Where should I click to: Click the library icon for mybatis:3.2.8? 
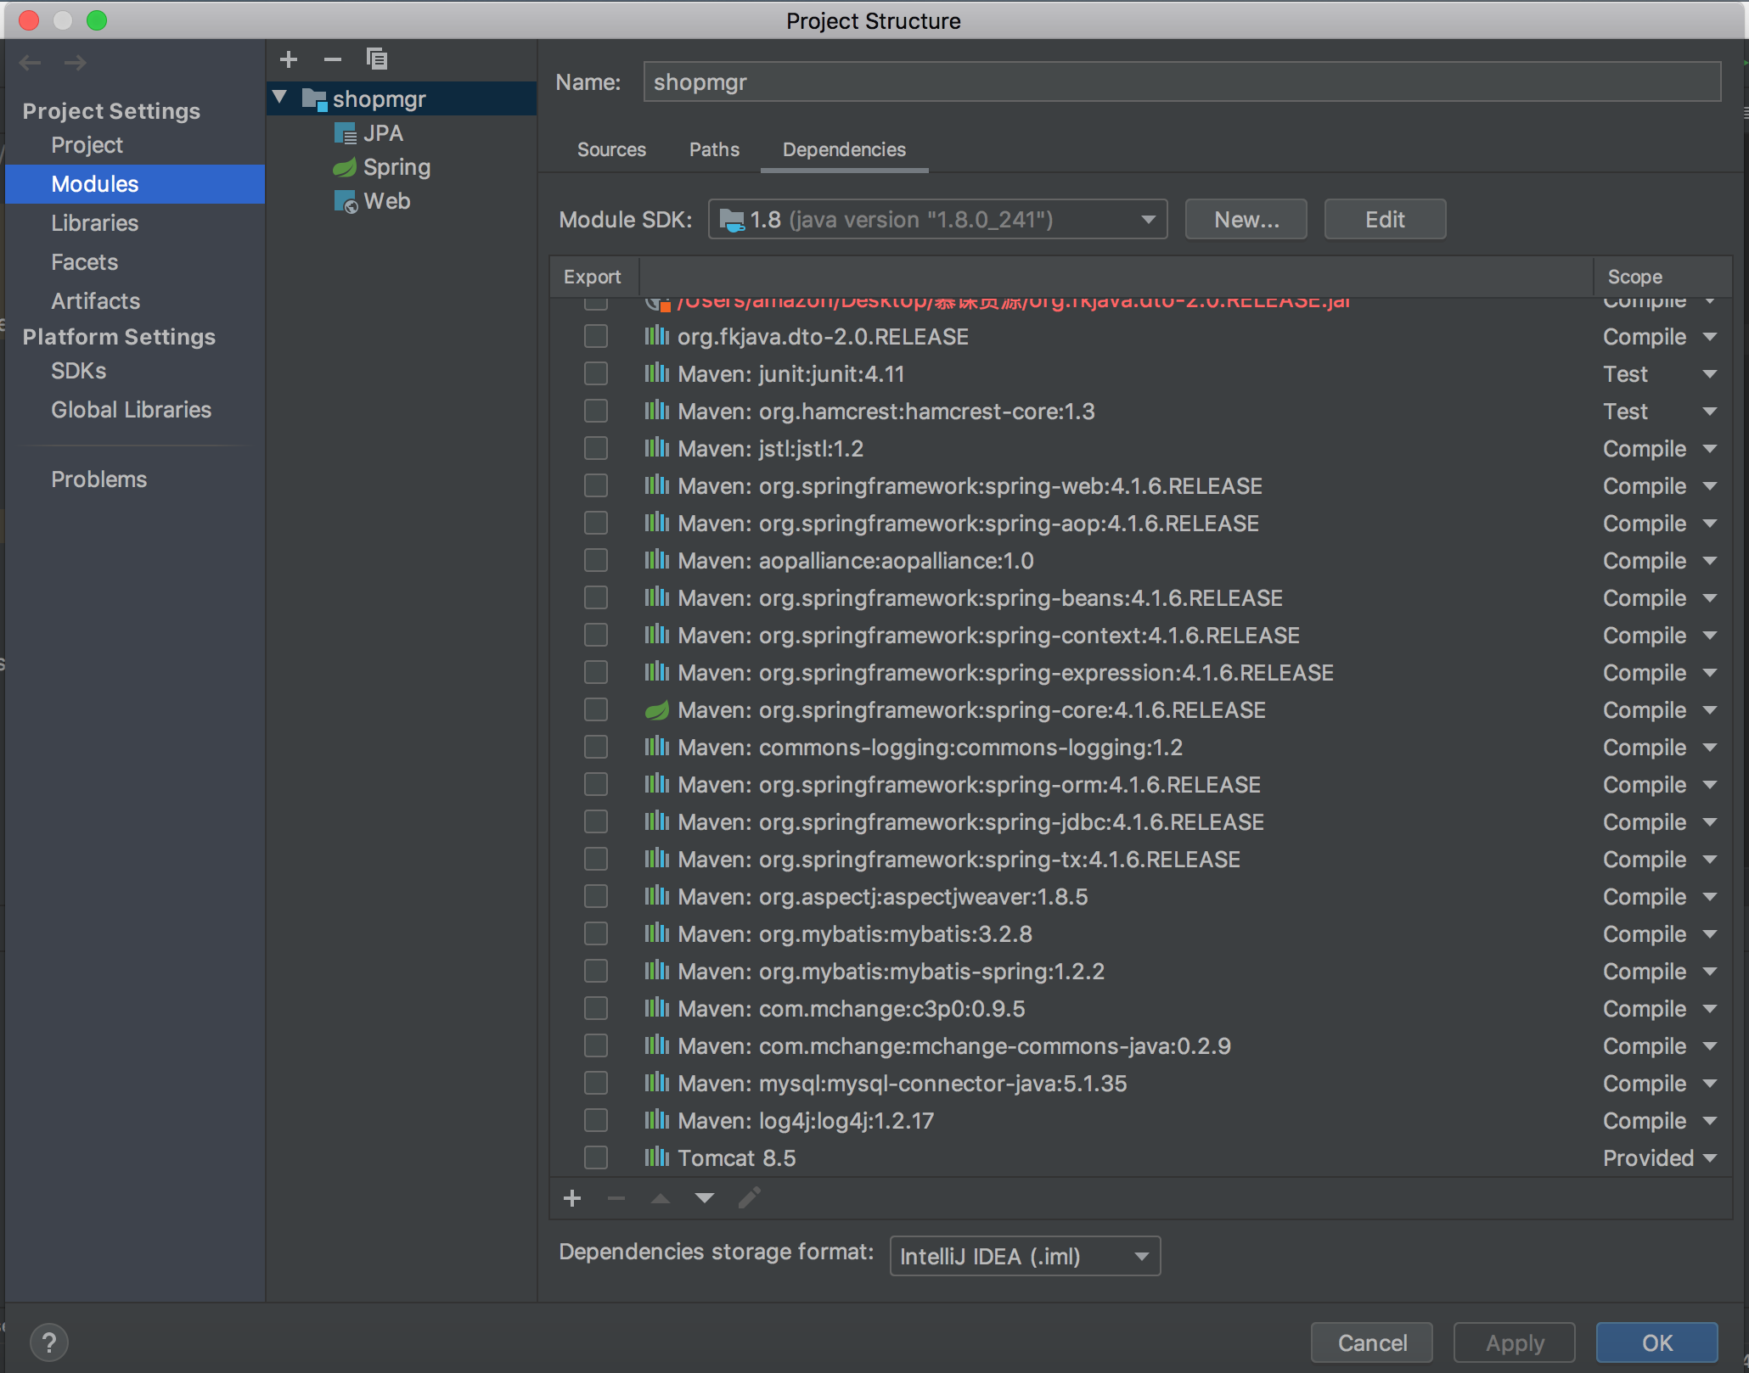pyautogui.click(x=656, y=933)
